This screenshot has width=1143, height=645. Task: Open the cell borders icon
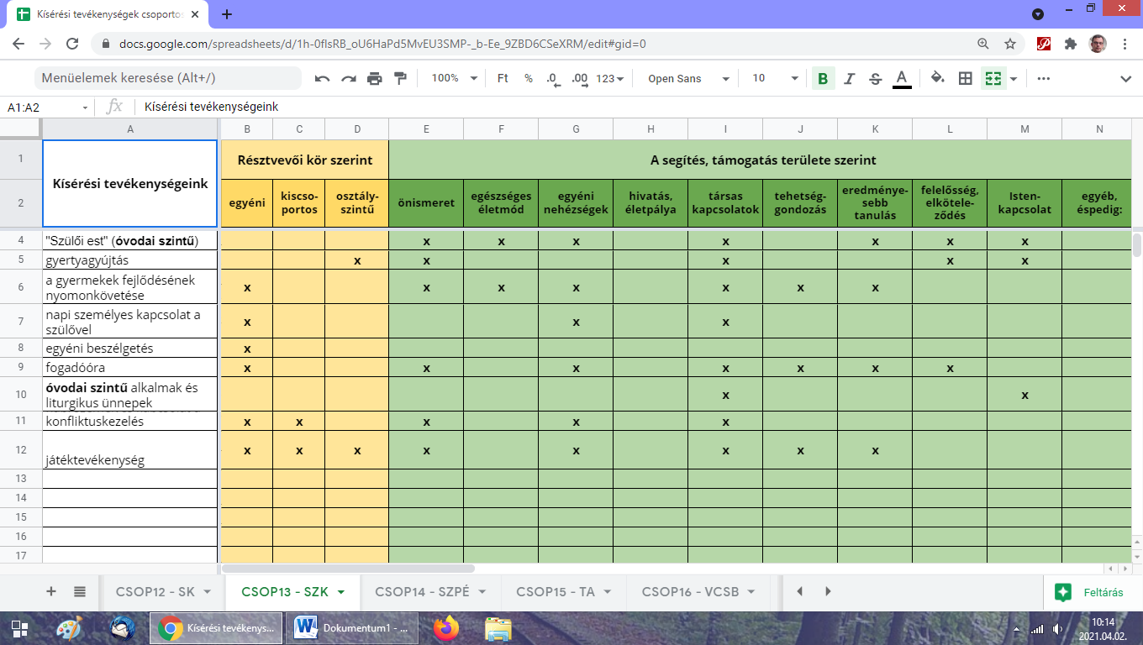point(966,78)
